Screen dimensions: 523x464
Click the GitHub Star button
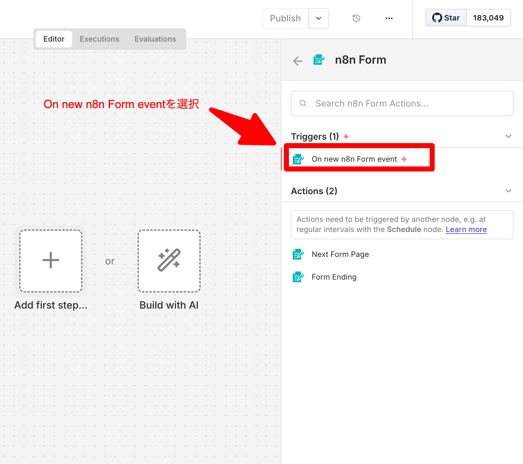tap(446, 18)
